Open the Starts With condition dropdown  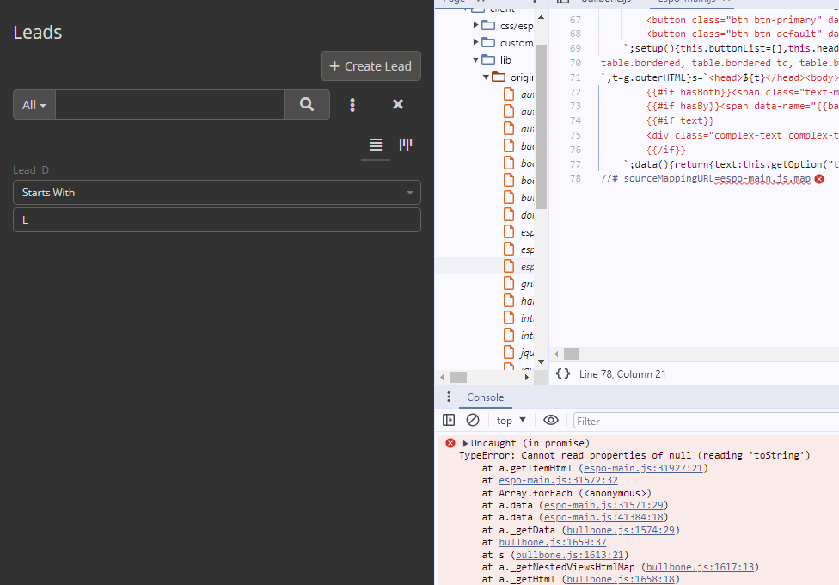217,193
